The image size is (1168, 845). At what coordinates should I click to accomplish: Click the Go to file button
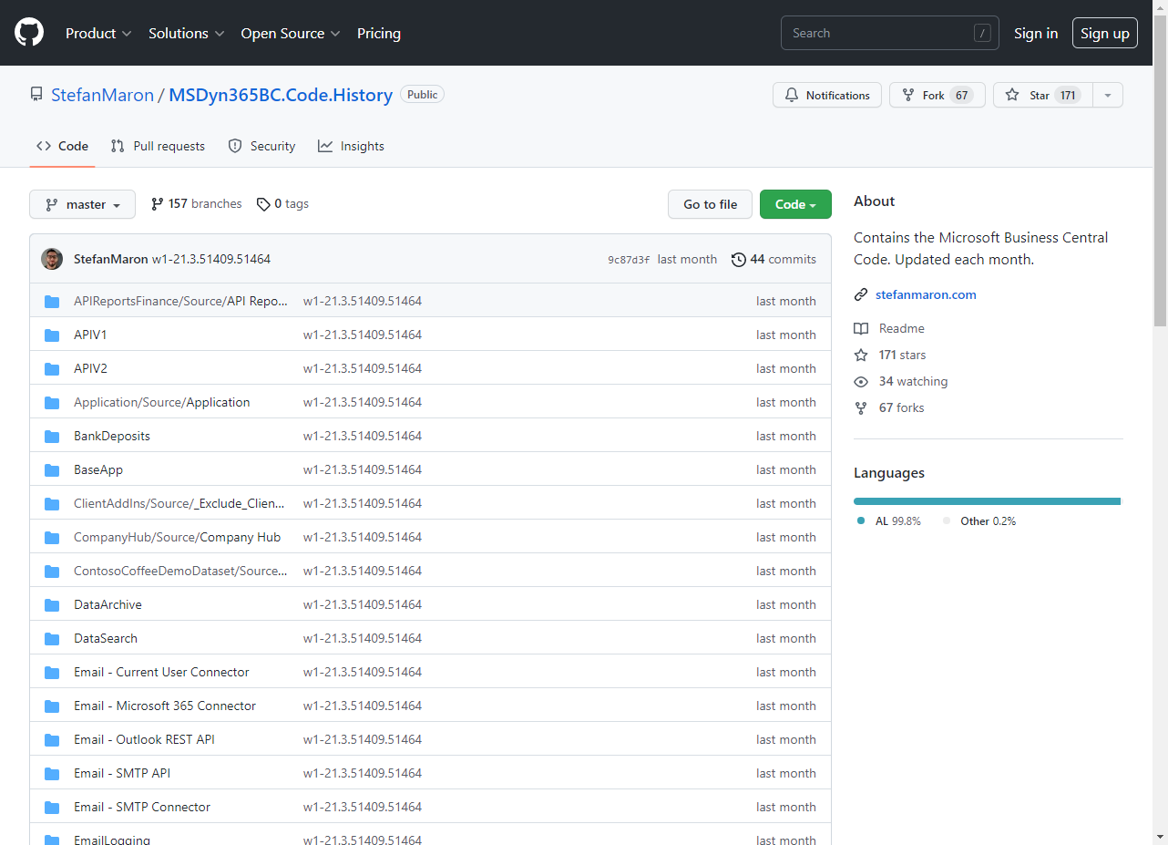pos(710,204)
